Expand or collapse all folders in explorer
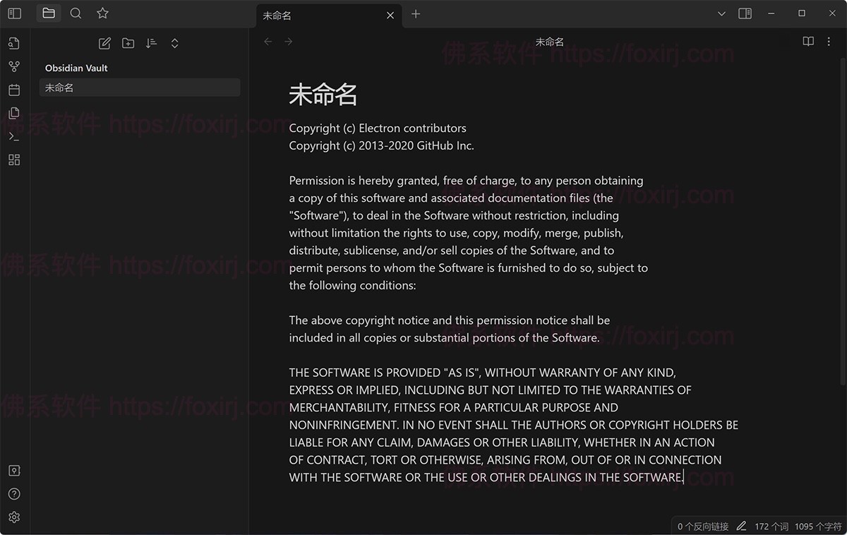 click(174, 43)
